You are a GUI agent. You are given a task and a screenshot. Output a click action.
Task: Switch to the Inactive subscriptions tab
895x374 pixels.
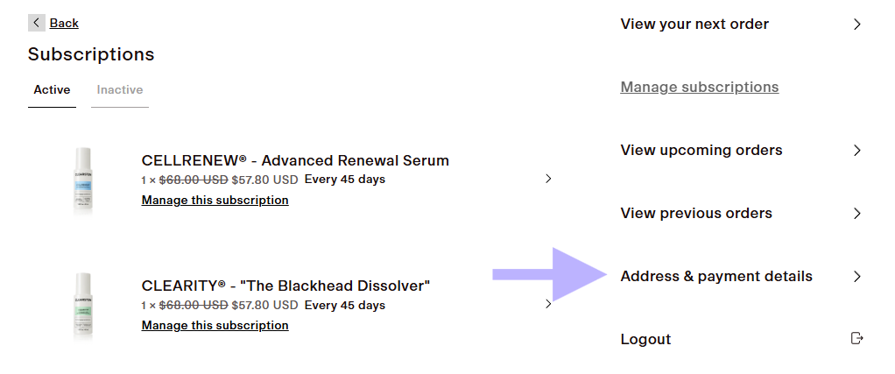pyautogui.click(x=120, y=90)
